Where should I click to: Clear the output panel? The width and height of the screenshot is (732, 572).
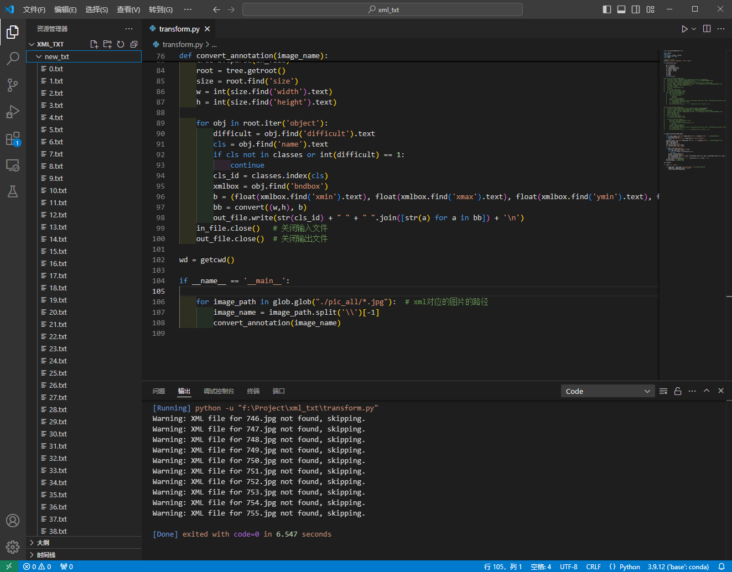pyautogui.click(x=663, y=391)
